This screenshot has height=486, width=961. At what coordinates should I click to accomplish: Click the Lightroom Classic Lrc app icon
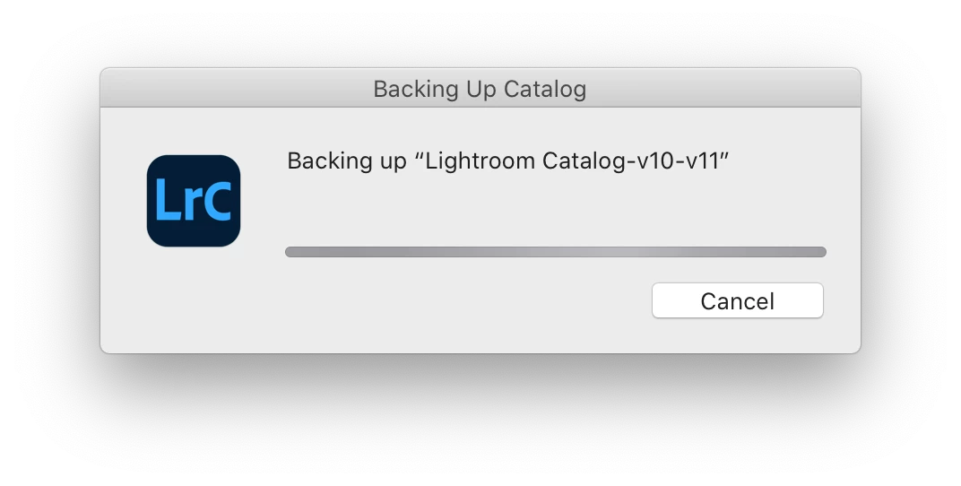click(x=194, y=201)
